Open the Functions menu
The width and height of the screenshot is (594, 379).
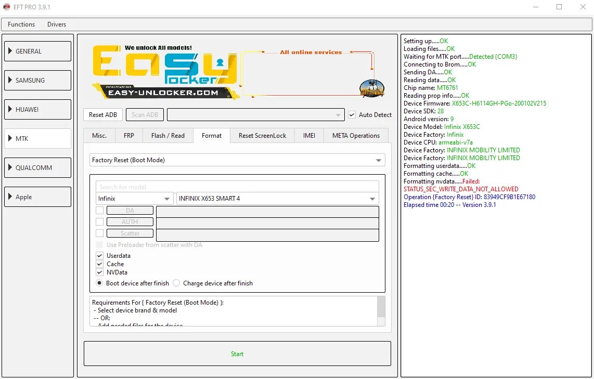[21, 24]
